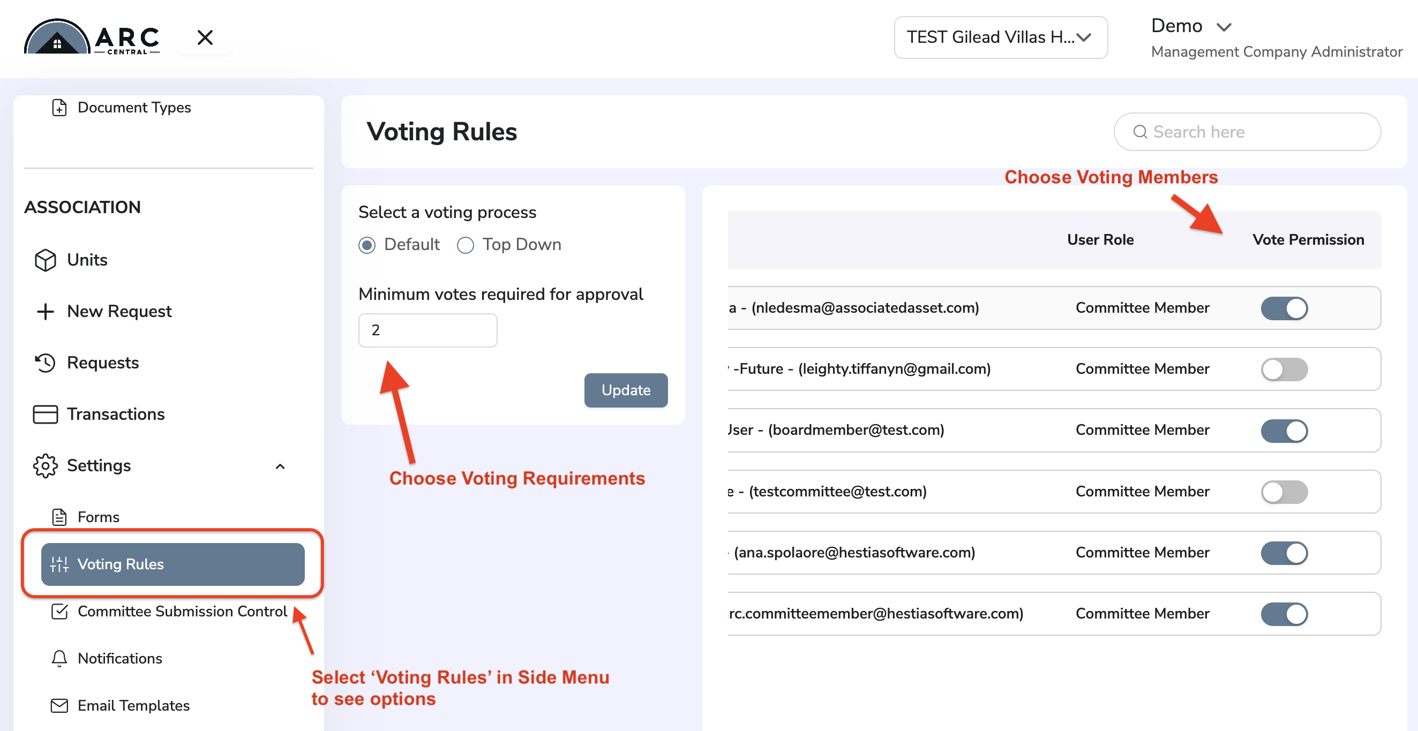The width and height of the screenshot is (1418, 731).
Task: Enable vote permission for testcommittee@test.com
Action: click(1284, 492)
